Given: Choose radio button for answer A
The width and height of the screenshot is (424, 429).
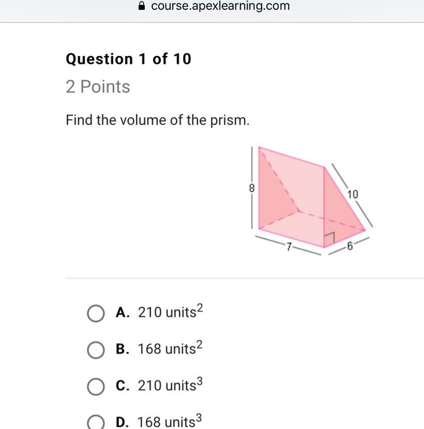Looking at the screenshot, I should tap(96, 313).
